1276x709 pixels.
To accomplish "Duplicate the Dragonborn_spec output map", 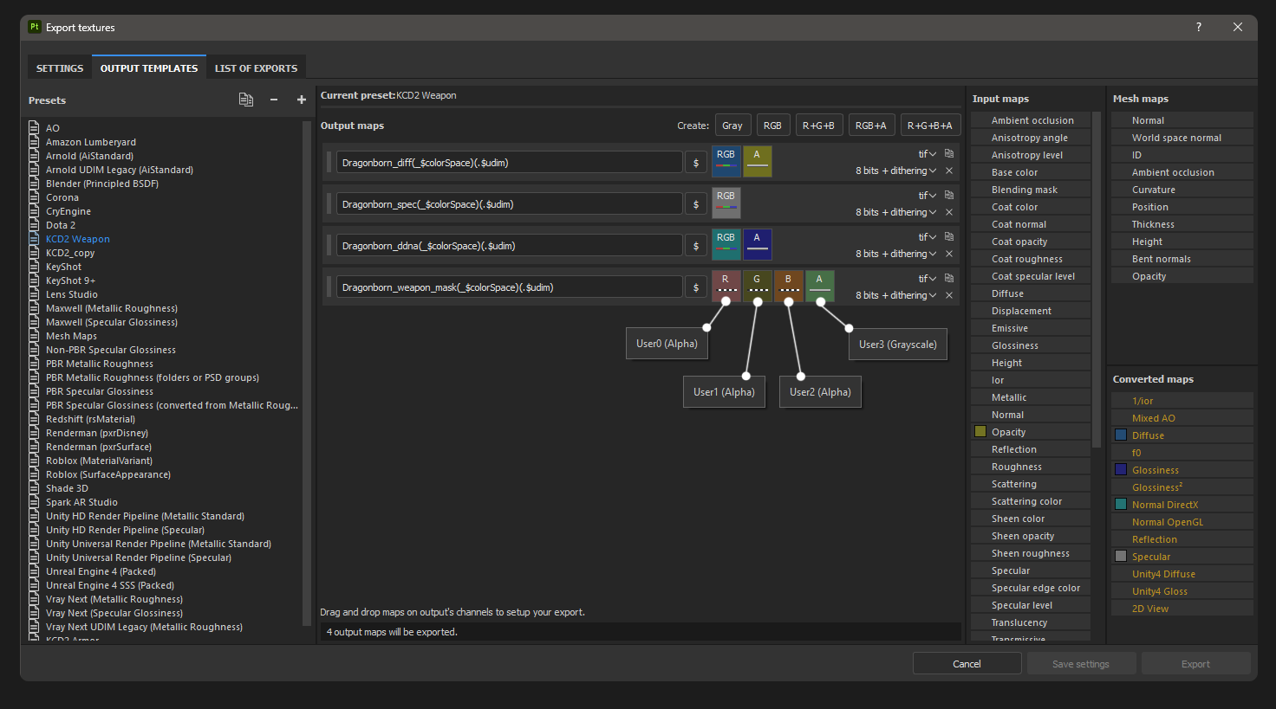I will tap(949, 196).
